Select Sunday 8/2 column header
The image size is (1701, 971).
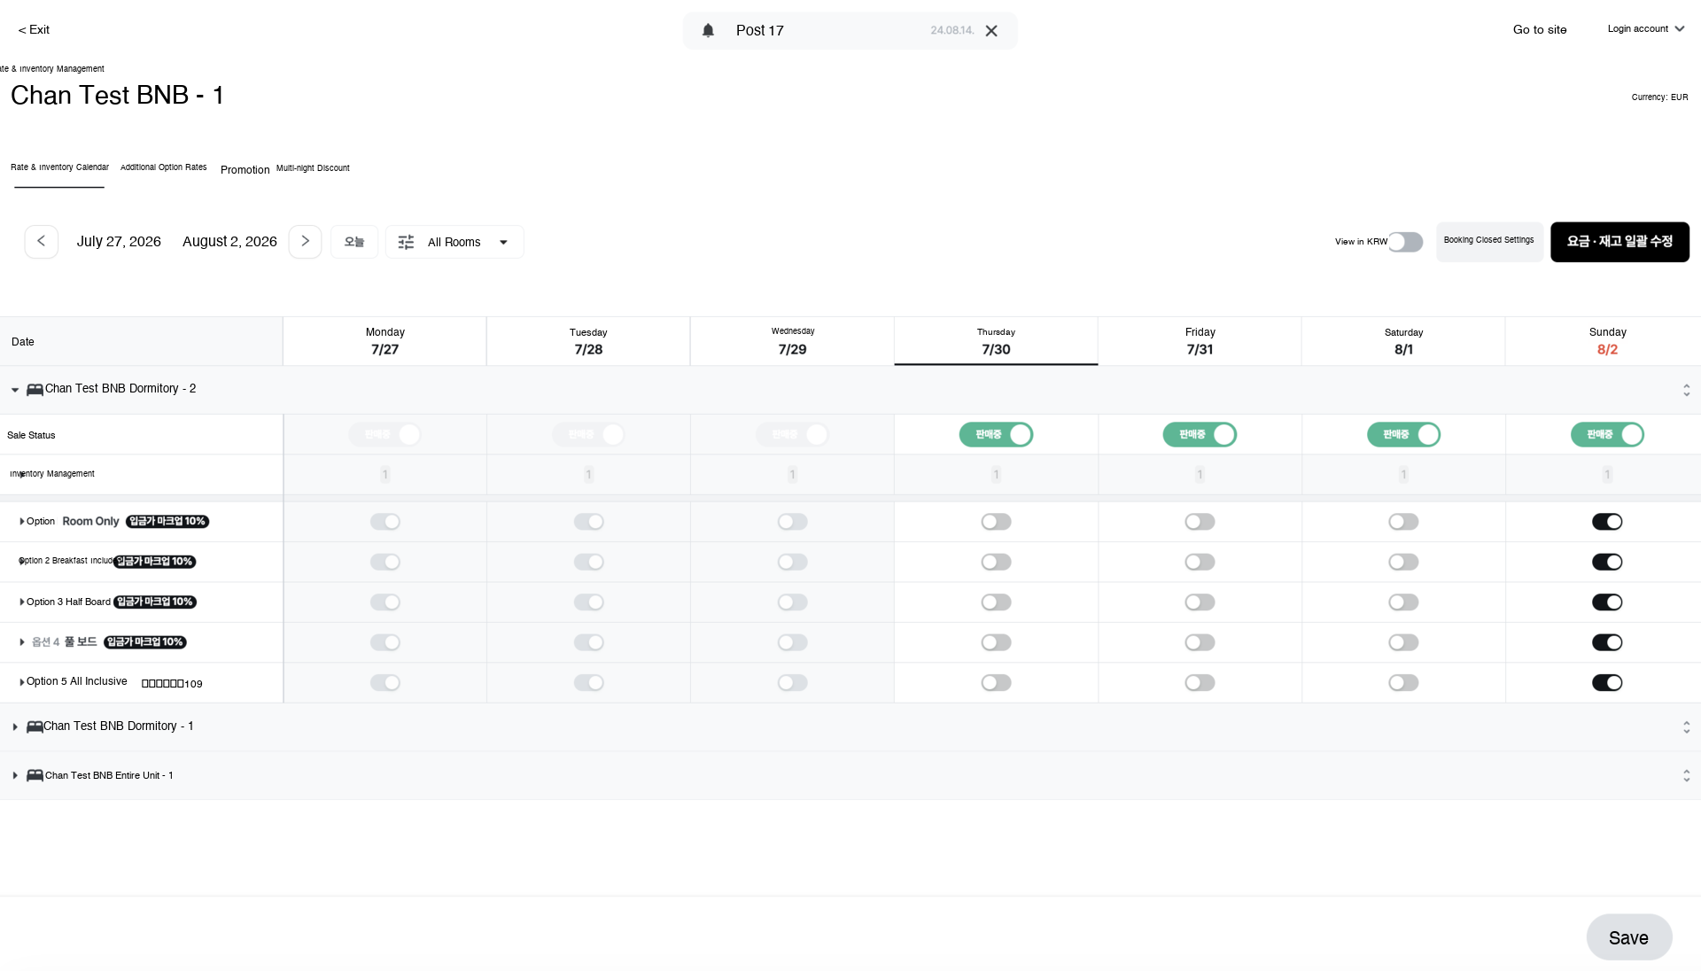[x=1607, y=341]
